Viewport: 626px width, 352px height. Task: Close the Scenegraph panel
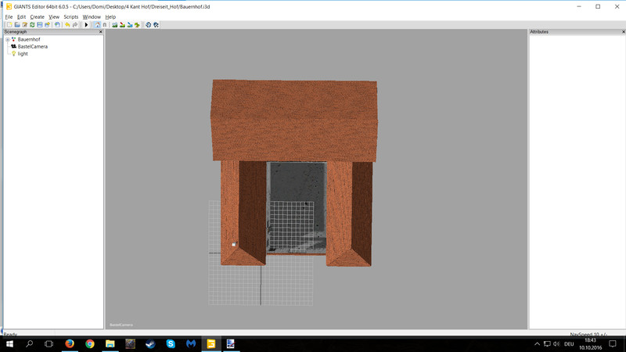(100, 32)
